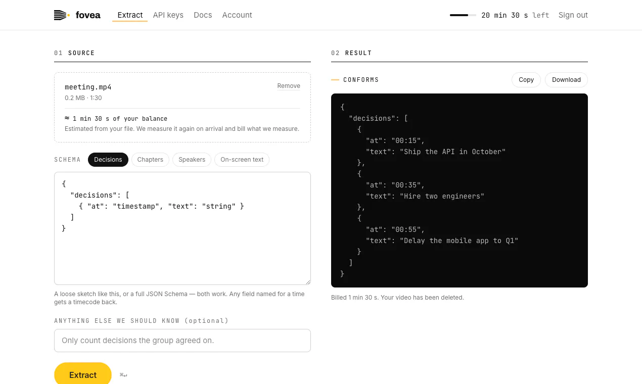This screenshot has height=384, width=642.
Task: Select the Chapters schema preset
Action: pos(150,160)
